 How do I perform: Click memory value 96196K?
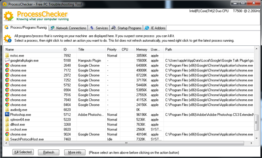(141, 114)
